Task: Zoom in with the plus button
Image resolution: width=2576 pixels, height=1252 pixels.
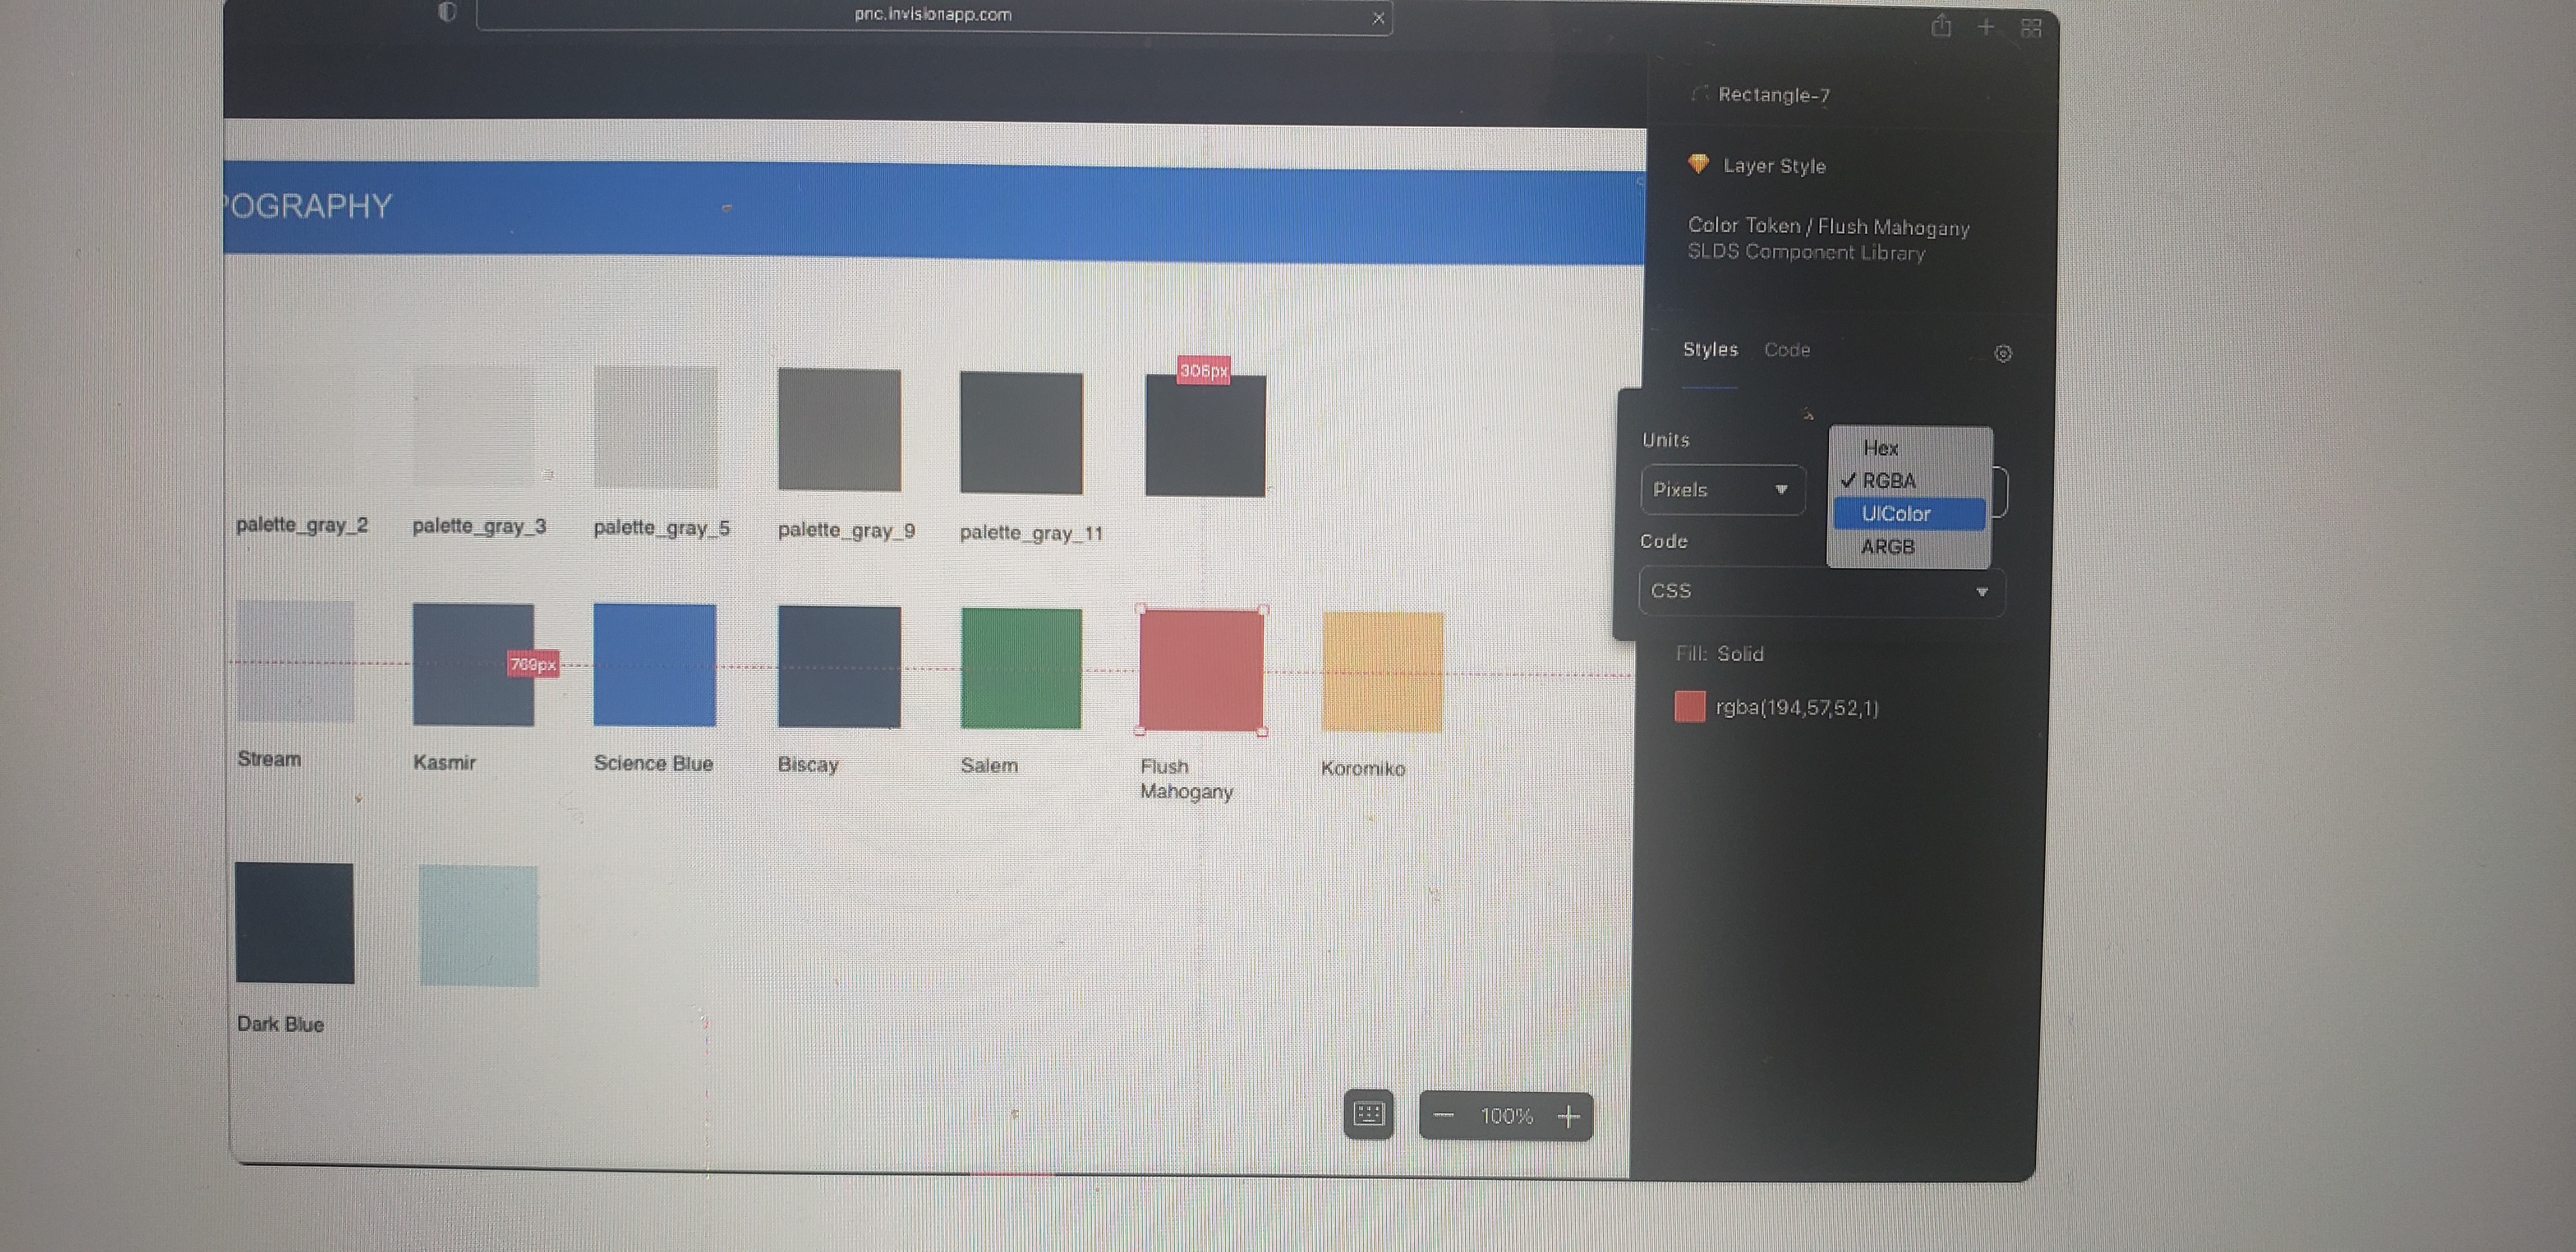Action: 1569,1117
